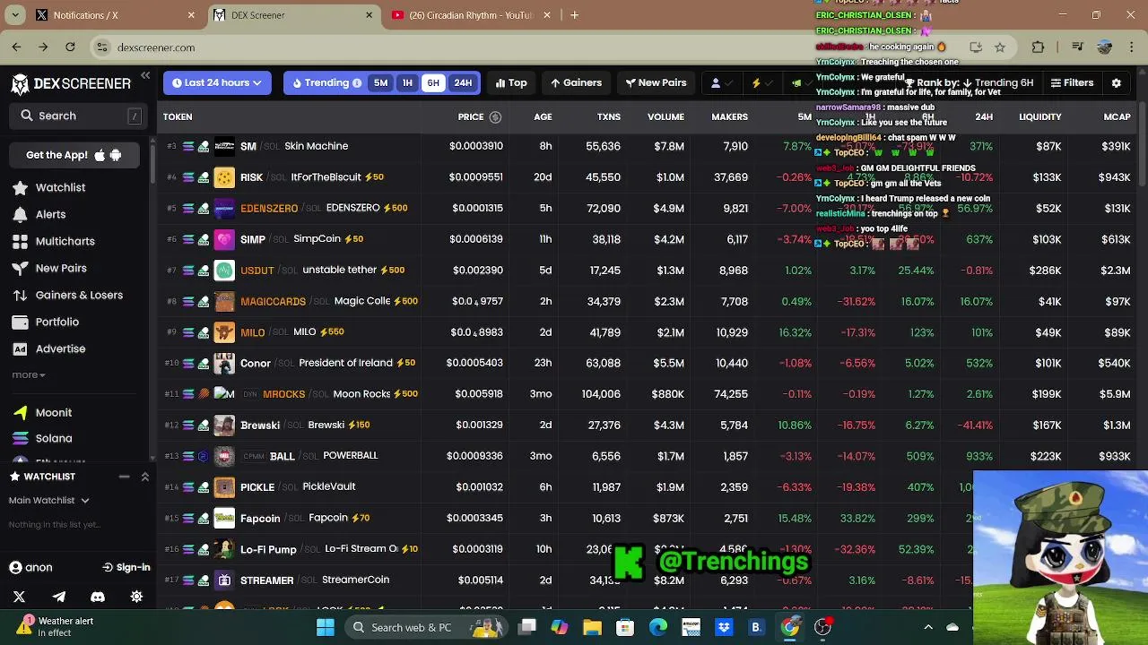1148x645 pixels.
Task: Select the 5M trending timeframe
Action: (x=381, y=82)
